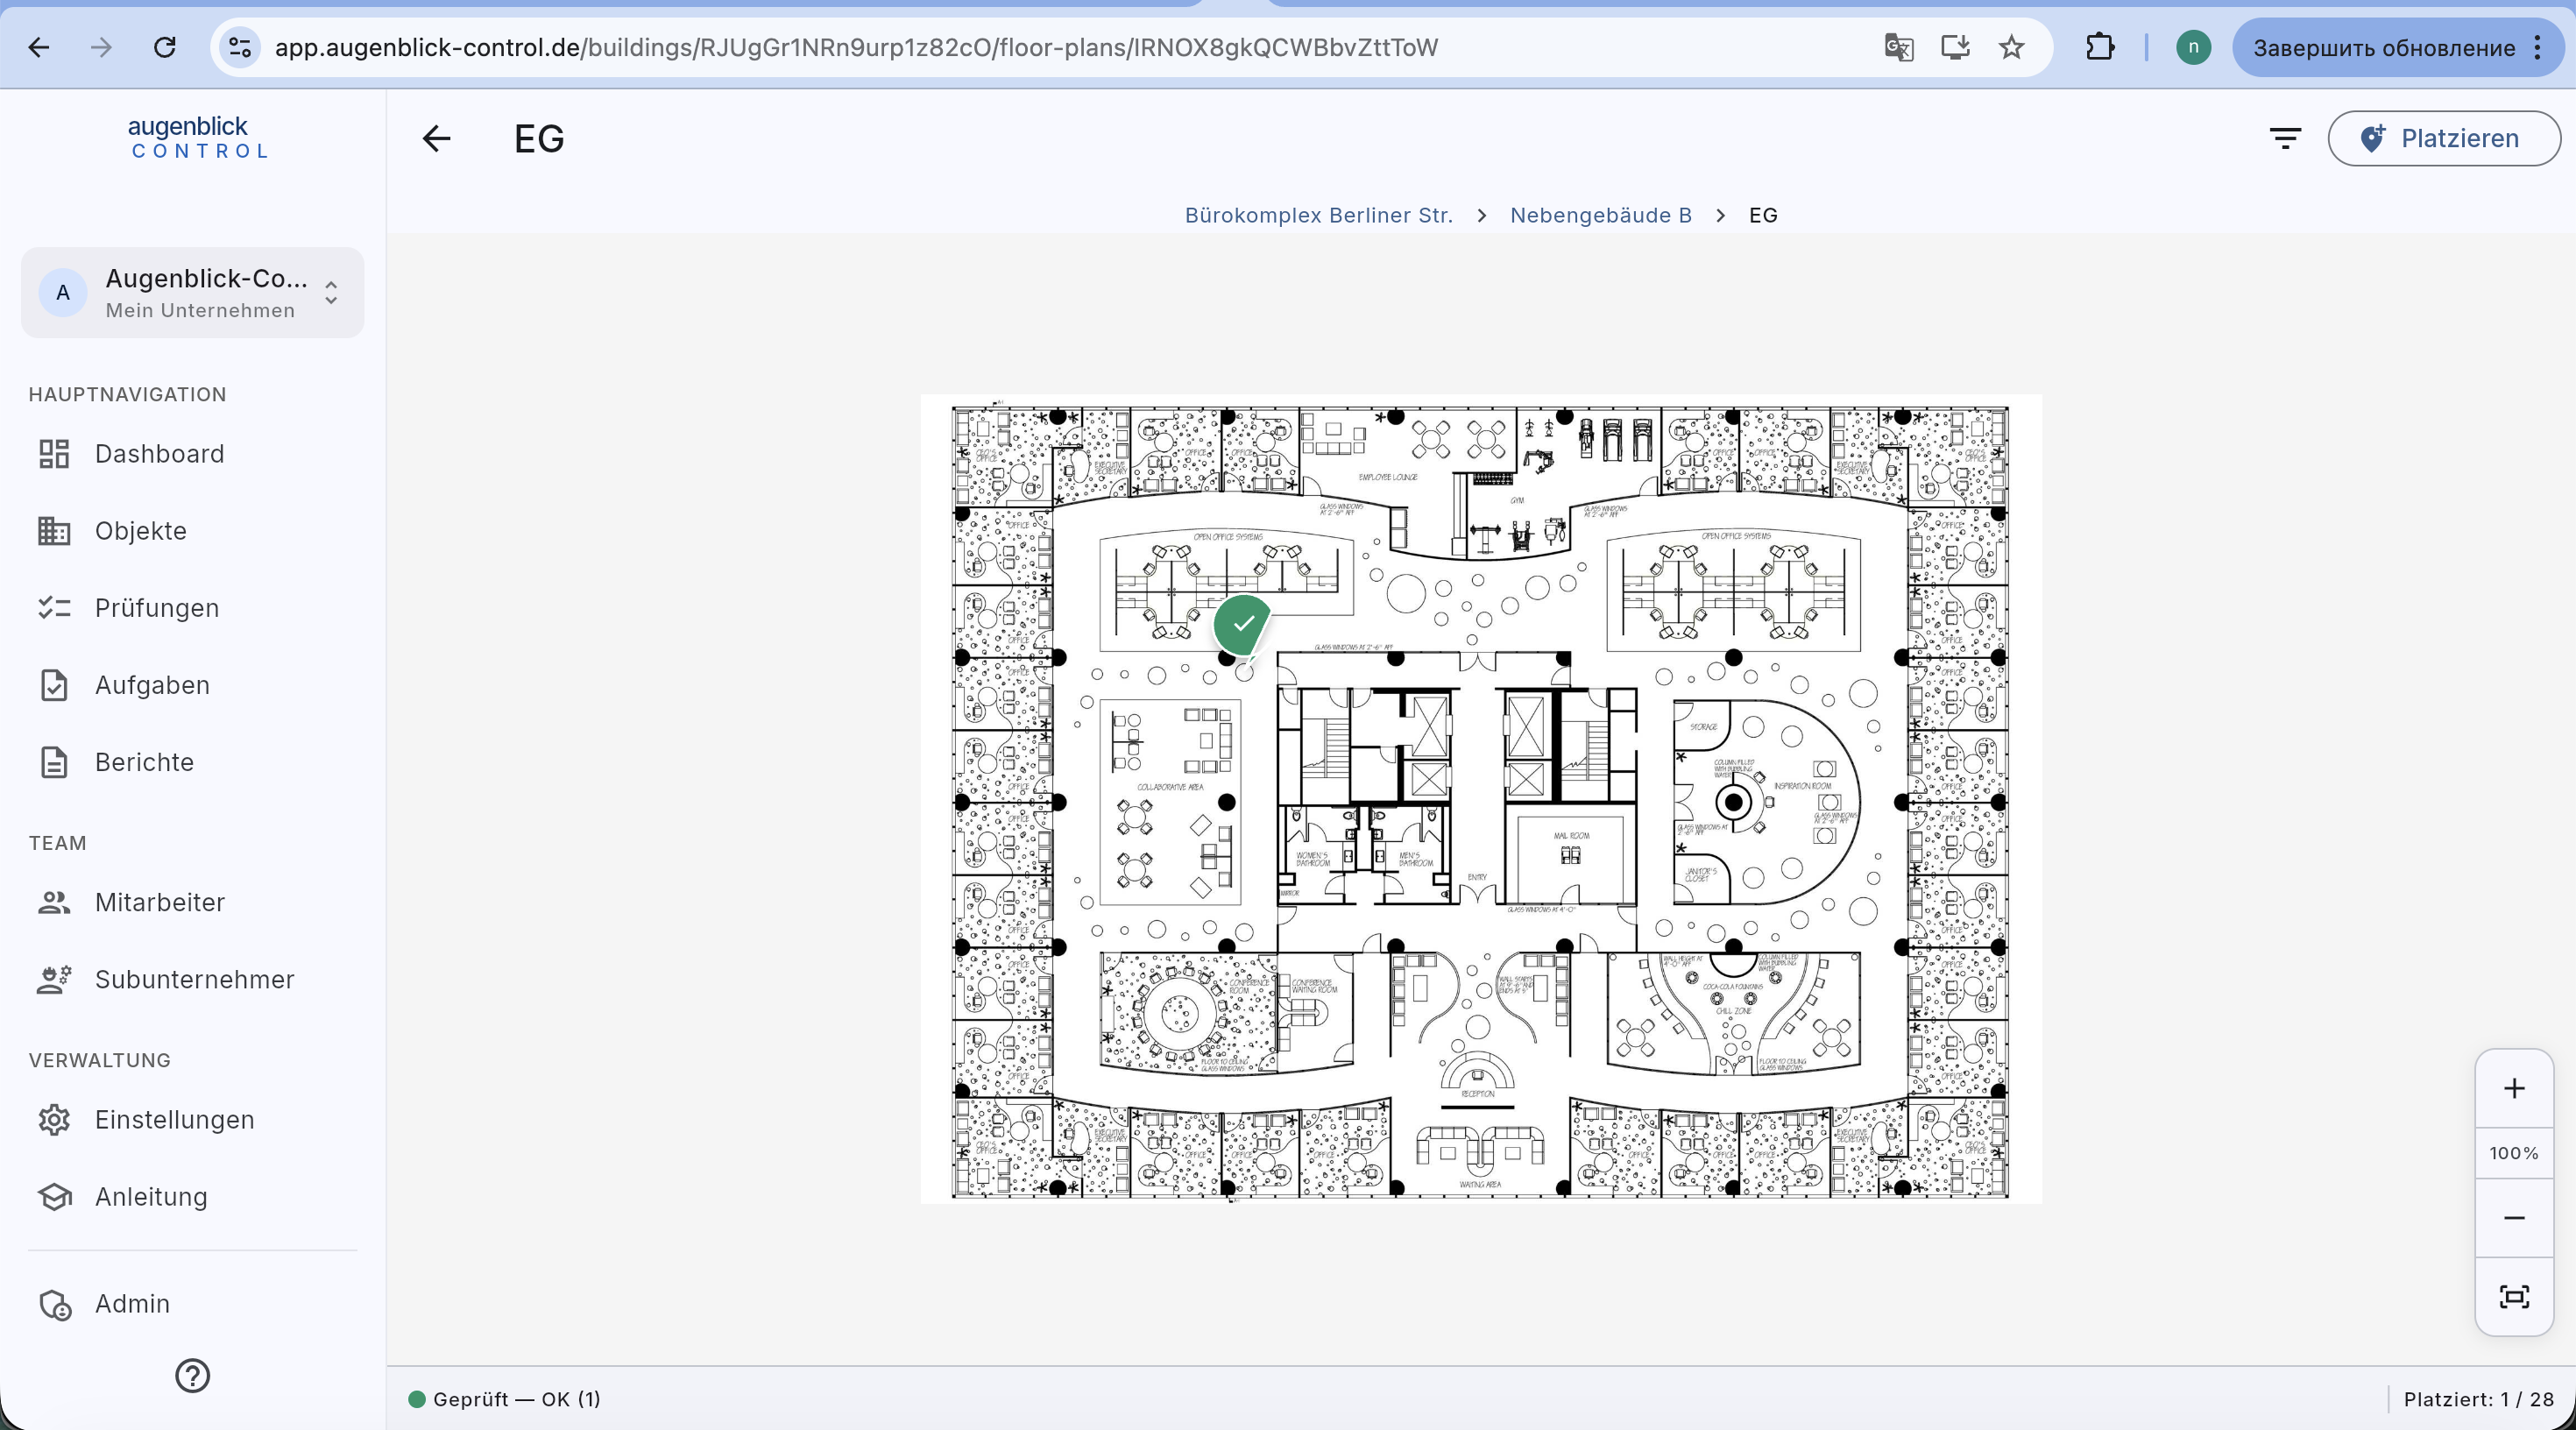Open site information icon in address bar
Image resolution: width=2576 pixels, height=1430 pixels.
240,47
